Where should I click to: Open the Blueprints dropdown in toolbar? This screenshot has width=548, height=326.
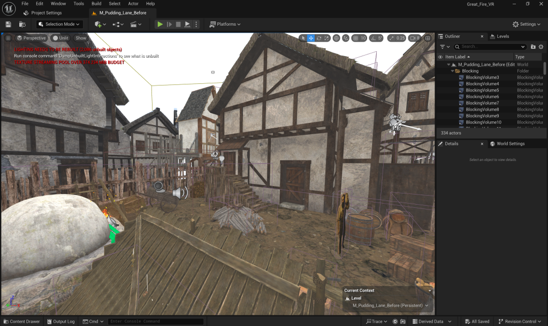118,25
